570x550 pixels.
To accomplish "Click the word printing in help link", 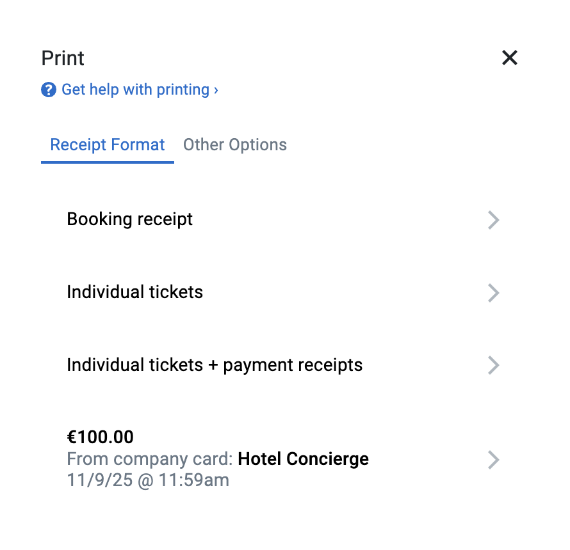I will [x=184, y=90].
